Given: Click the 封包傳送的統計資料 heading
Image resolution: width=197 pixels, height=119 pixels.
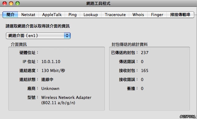Looking at the screenshot, I should tap(129, 44).
